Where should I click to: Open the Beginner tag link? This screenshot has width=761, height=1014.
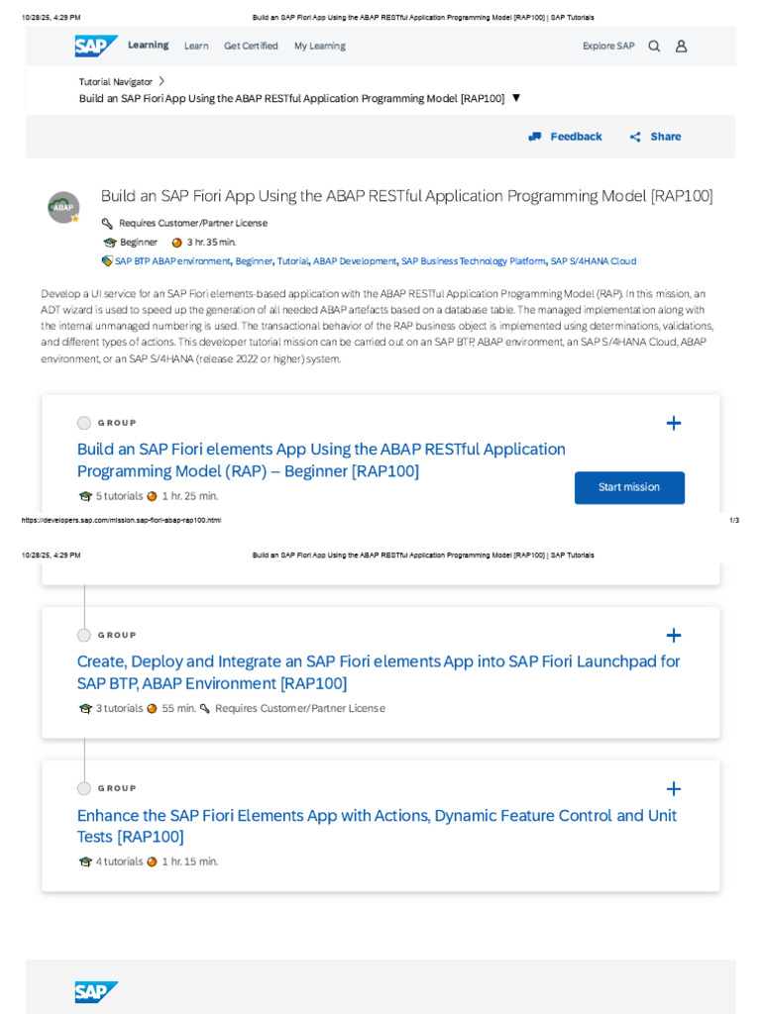pyautogui.click(x=254, y=261)
